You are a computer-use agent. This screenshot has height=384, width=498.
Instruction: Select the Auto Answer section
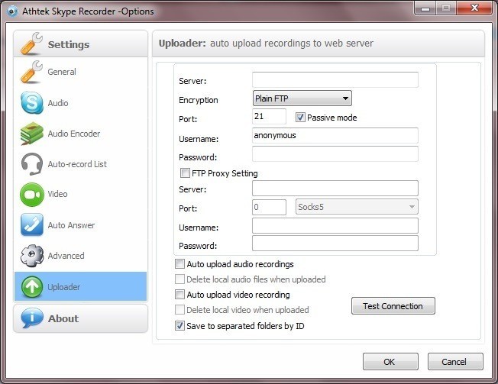click(x=80, y=225)
